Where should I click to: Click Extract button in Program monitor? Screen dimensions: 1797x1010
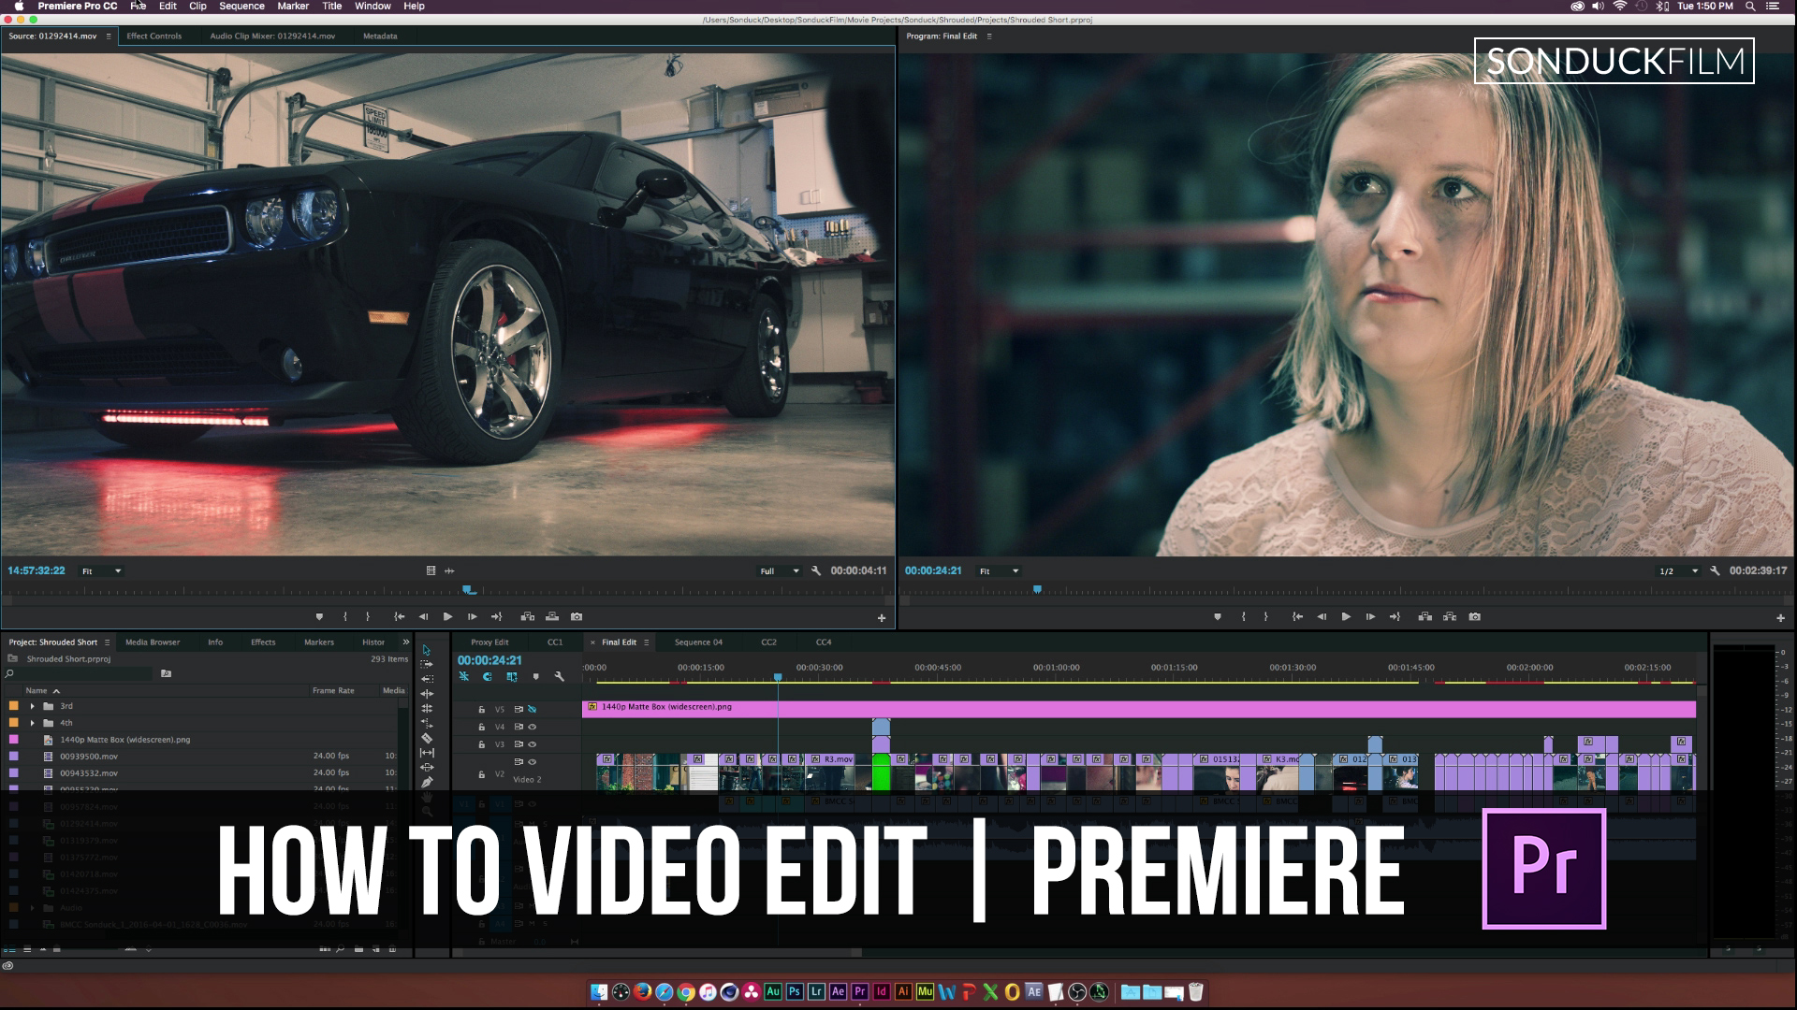[1450, 617]
